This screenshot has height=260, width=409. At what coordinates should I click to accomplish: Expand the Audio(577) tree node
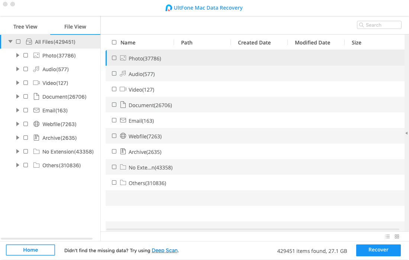[x=17, y=69]
